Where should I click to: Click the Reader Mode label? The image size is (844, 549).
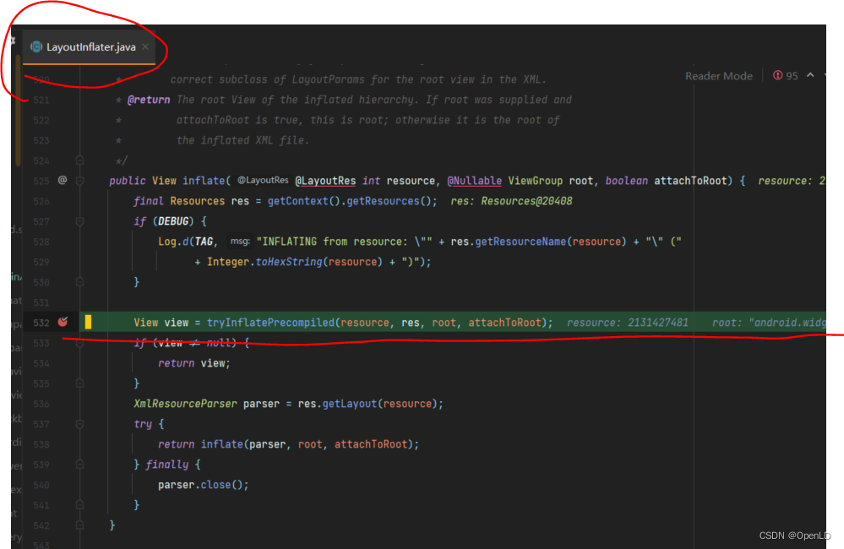(x=718, y=76)
